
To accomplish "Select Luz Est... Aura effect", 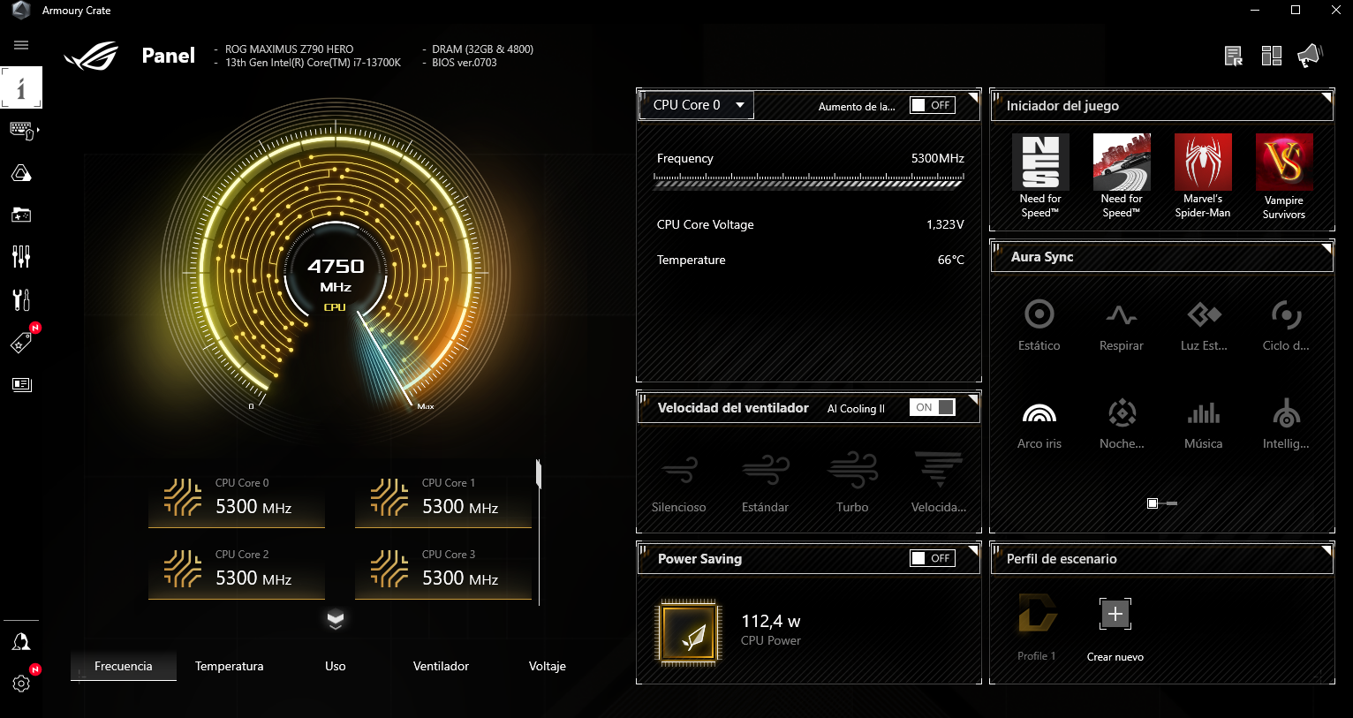I will (x=1204, y=325).
